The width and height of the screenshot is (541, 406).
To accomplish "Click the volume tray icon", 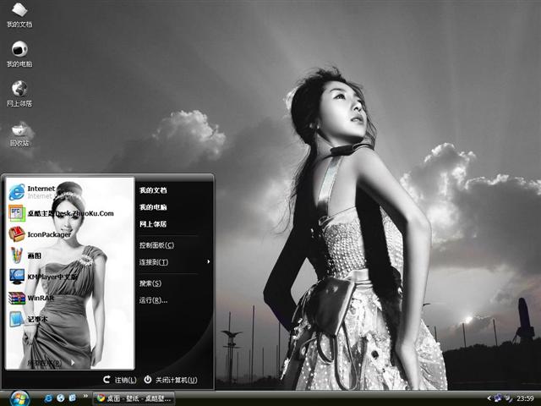I will 508,398.
